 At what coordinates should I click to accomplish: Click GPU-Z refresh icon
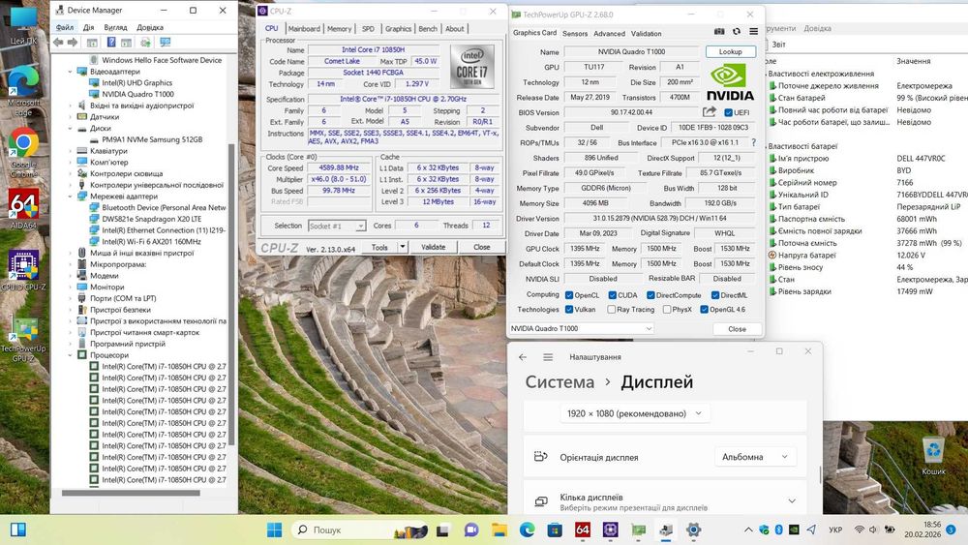[737, 32]
